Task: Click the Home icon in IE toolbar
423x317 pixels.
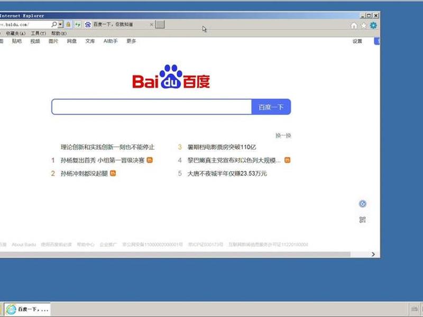Action: [x=354, y=25]
